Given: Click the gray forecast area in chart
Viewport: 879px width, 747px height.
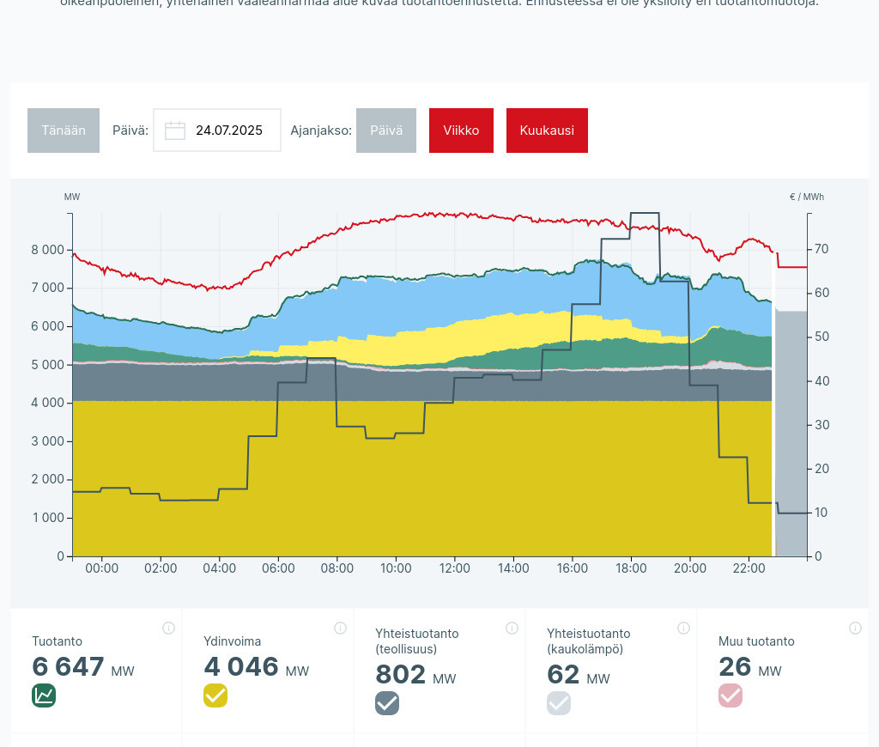Looking at the screenshot, I should tap(791, 429).
